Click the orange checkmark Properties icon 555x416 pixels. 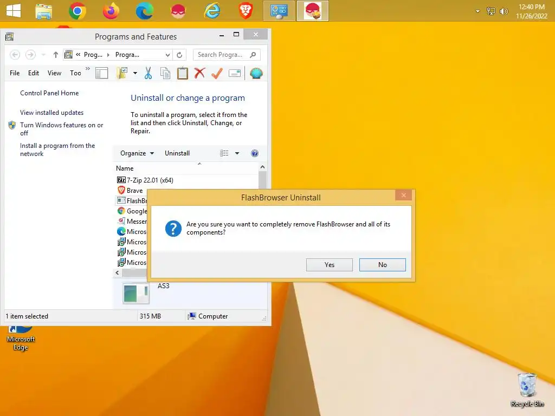point(217,73)
